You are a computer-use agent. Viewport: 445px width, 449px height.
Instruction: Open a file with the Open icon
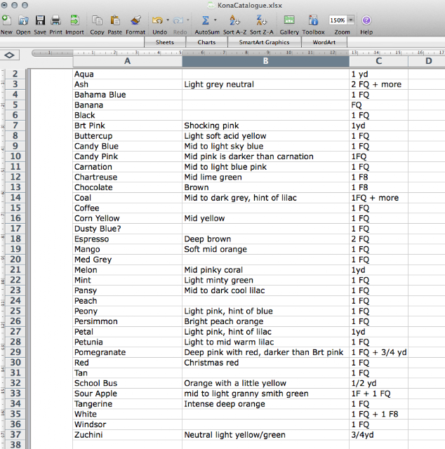coord(23,20)
